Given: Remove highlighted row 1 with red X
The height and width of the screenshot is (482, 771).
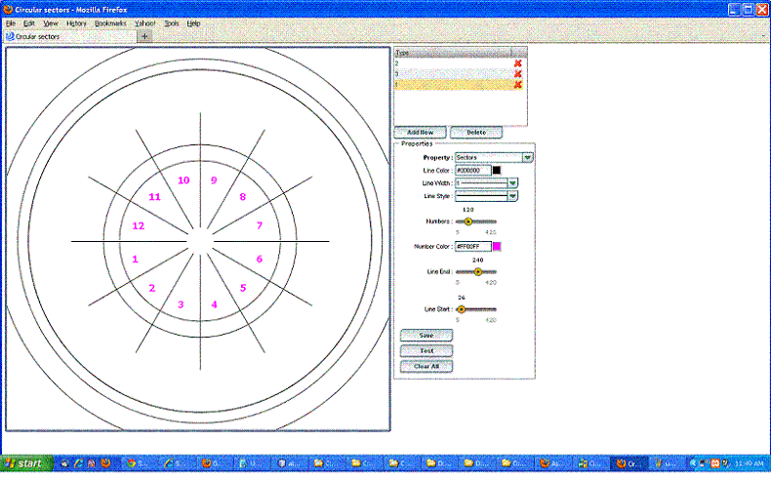Looking at the screenshot, I should coord(518,85).
